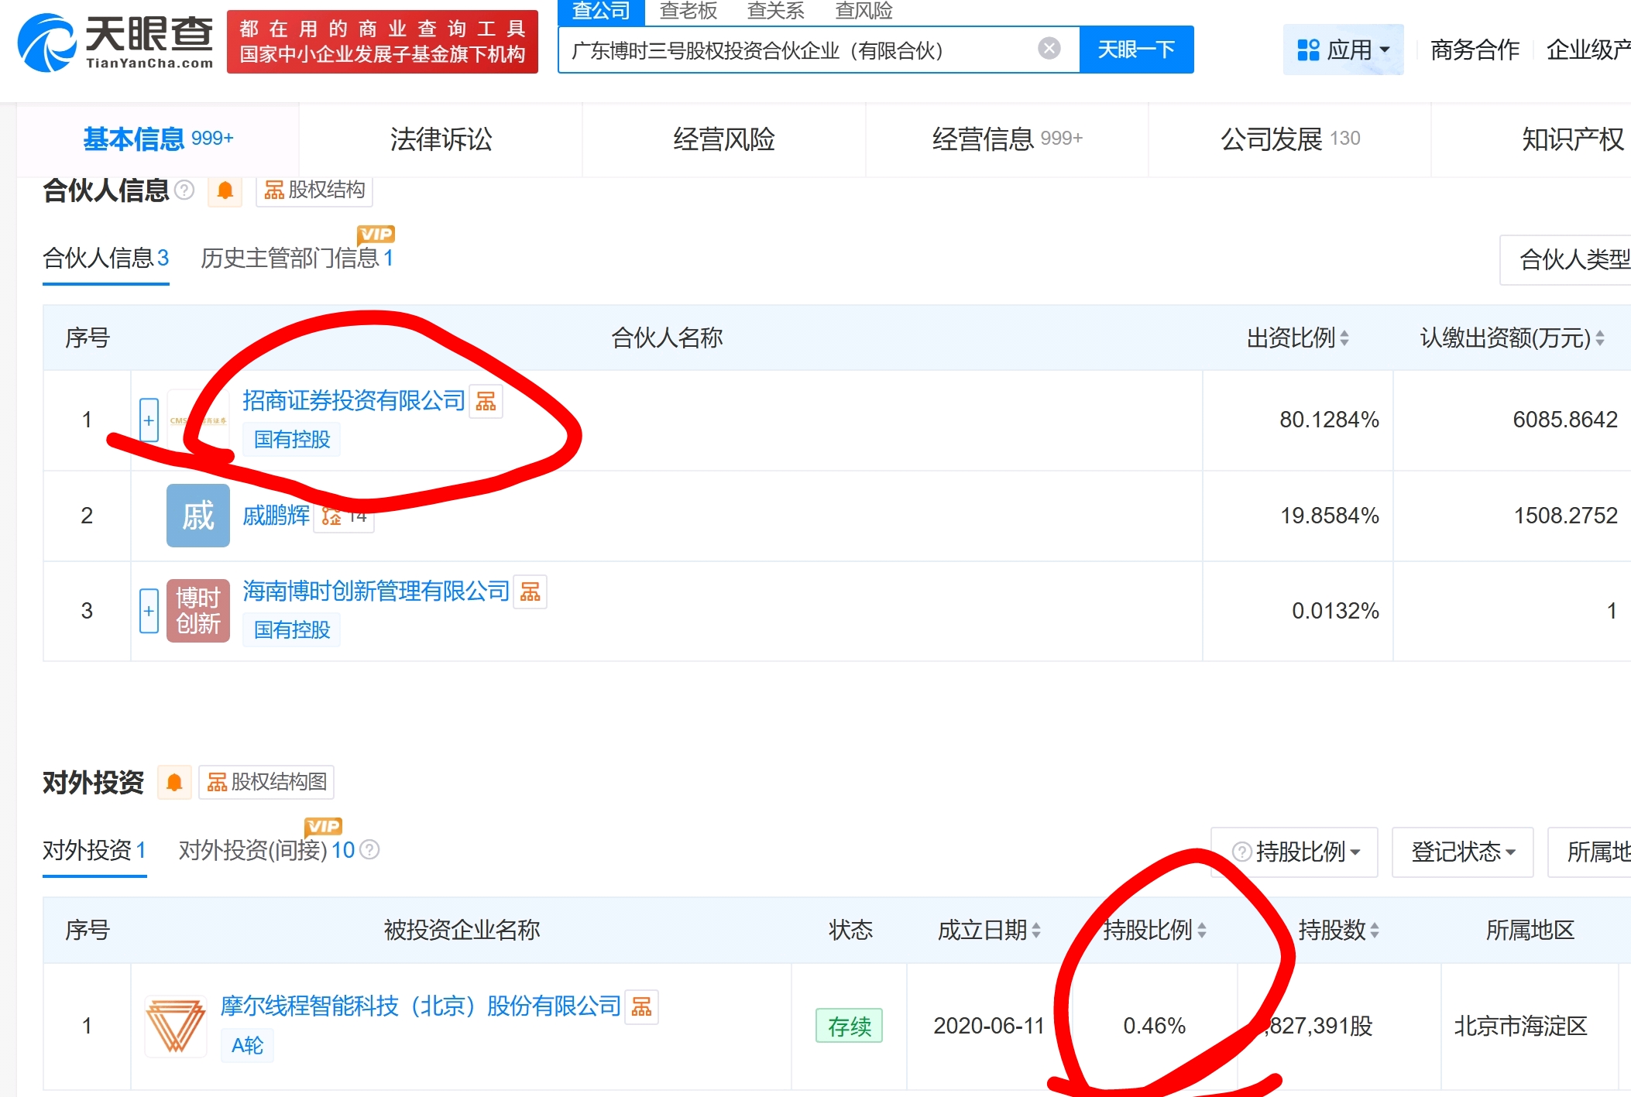
Task: Open 戚鹏辉 partner profile link
Action: [x=276, y=516]
